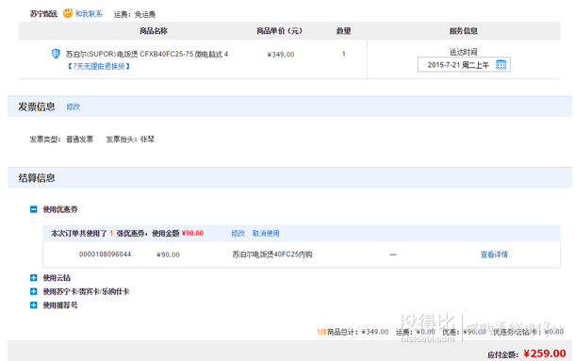Screen dimensions: 575x361
Task: Click 修改 in the coupon summary row
Action: pos(238,234)
